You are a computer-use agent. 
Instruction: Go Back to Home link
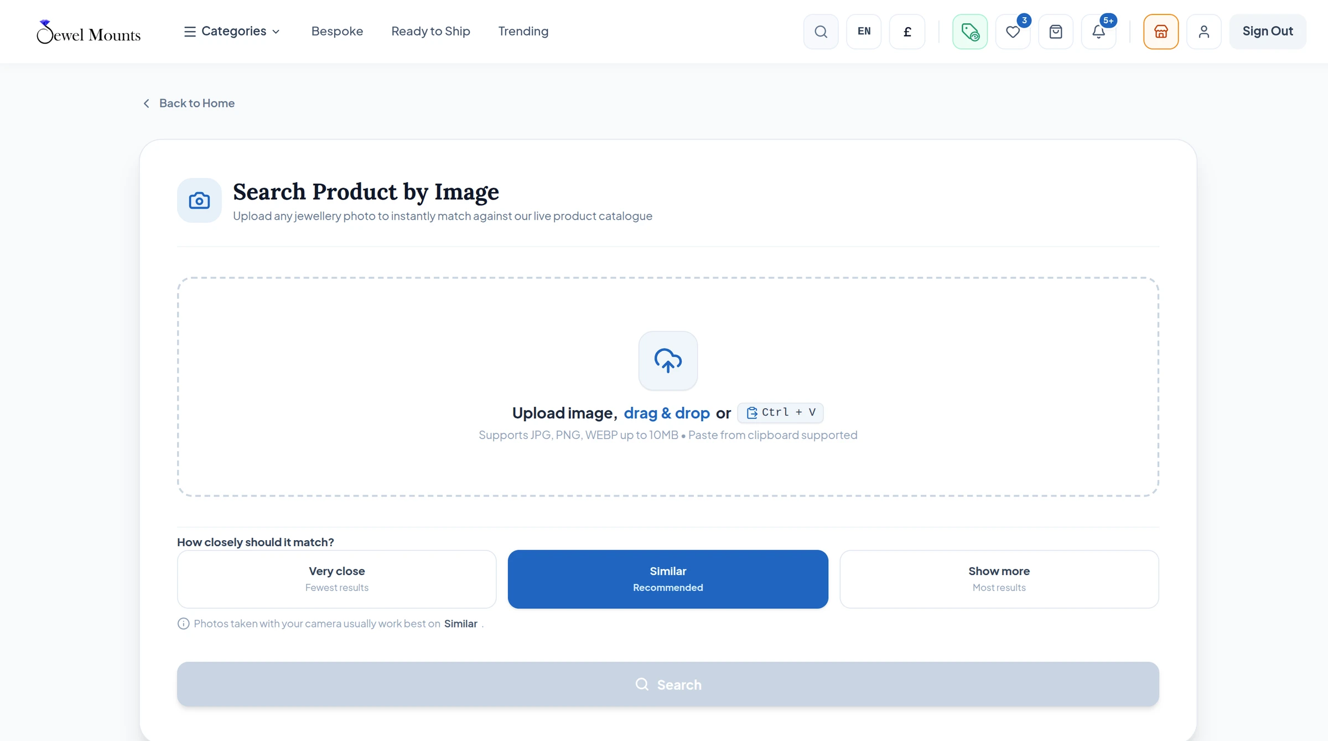[189, 103]
